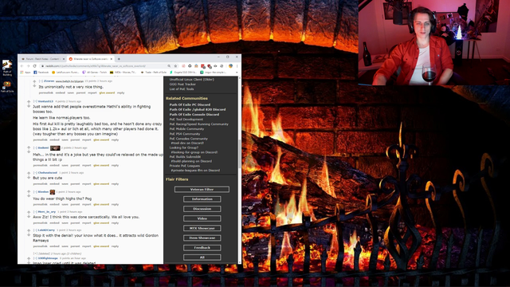The height and width of the screenshot is (287, 510).
Task: Collapse the "Just wanna add that people" comment thread
Action: 35,101
